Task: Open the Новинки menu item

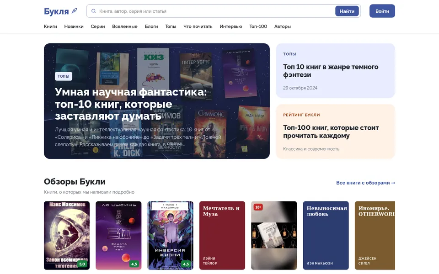Action: [74, 26]
